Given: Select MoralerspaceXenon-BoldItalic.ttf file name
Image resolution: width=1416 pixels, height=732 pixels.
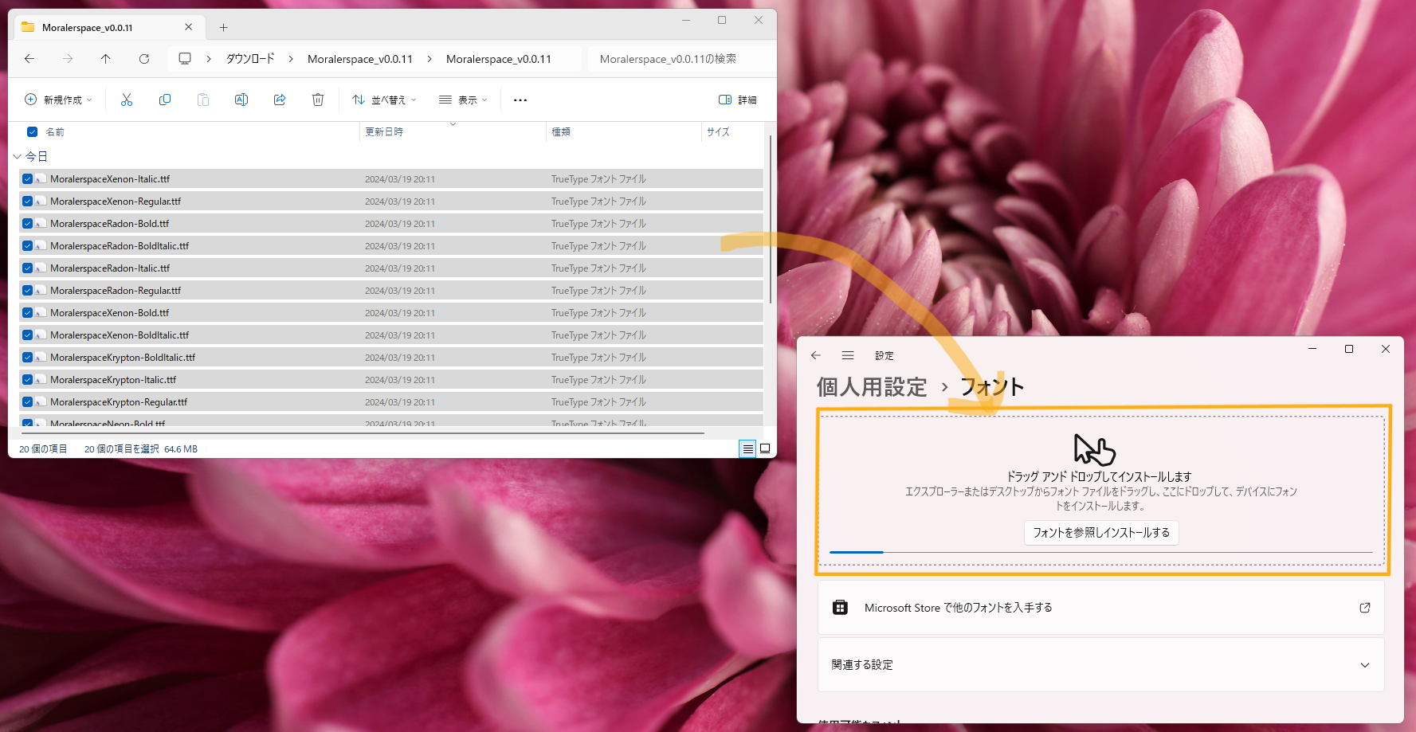Looking at the screenshot, I should (x=120, y=335).
